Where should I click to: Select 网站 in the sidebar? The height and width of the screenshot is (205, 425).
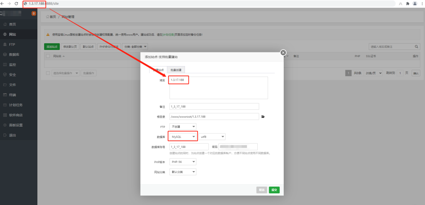pyautogui.click(x=19, y=35)
